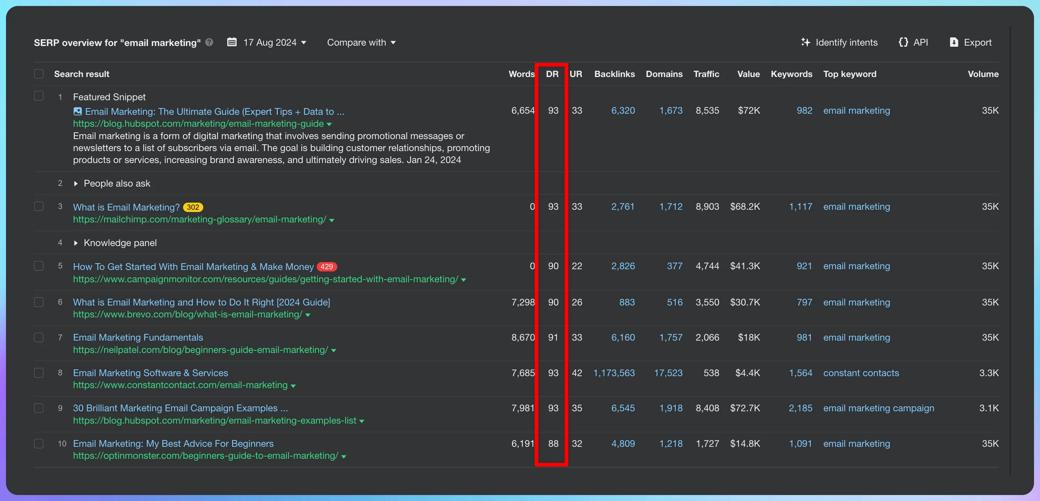Sort by the DR column header
This screenshot has height=501, width=1040.
552,74
